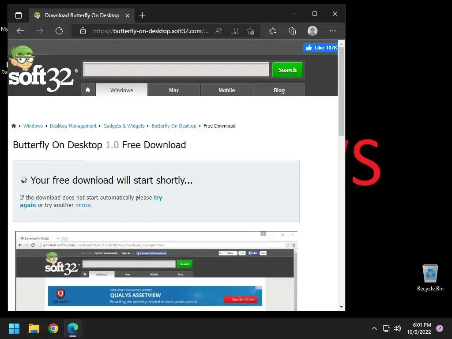Open Edge Settings and more menu

point(333,31)
